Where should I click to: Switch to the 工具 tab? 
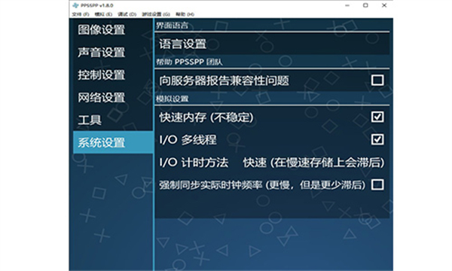coord(113,120)
